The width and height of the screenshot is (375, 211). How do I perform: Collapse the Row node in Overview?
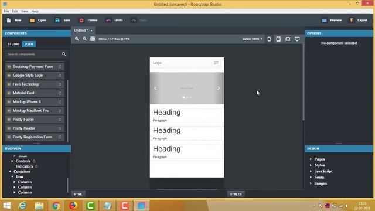click(12, 177)
